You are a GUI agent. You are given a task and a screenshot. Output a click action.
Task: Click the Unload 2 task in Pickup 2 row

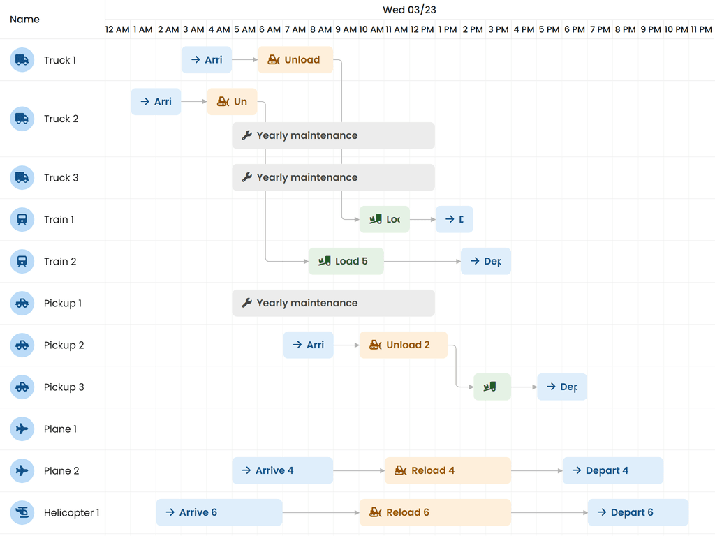tap(403, 345)
